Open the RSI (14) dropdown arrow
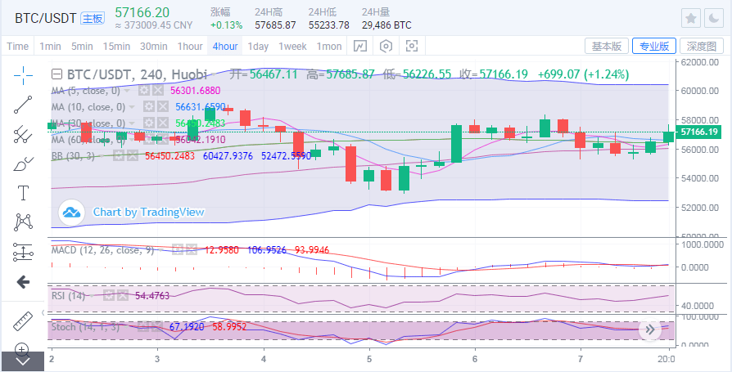 pyautogui.click(x=93, y=295)
